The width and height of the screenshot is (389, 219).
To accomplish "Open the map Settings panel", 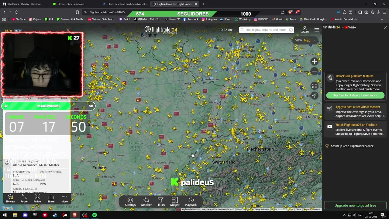I will [x=130, y=202].
